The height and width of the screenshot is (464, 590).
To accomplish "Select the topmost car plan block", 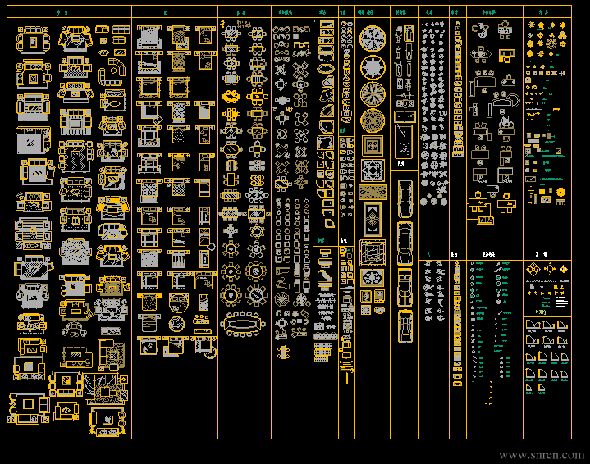I will click(x=405, y=198).
